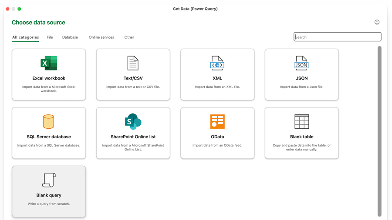Image resolution: width=392 pixels, height=220 pixels.
Task: Click the "Get Data (Power Query)" window title
Action: (x=195, y=9)
